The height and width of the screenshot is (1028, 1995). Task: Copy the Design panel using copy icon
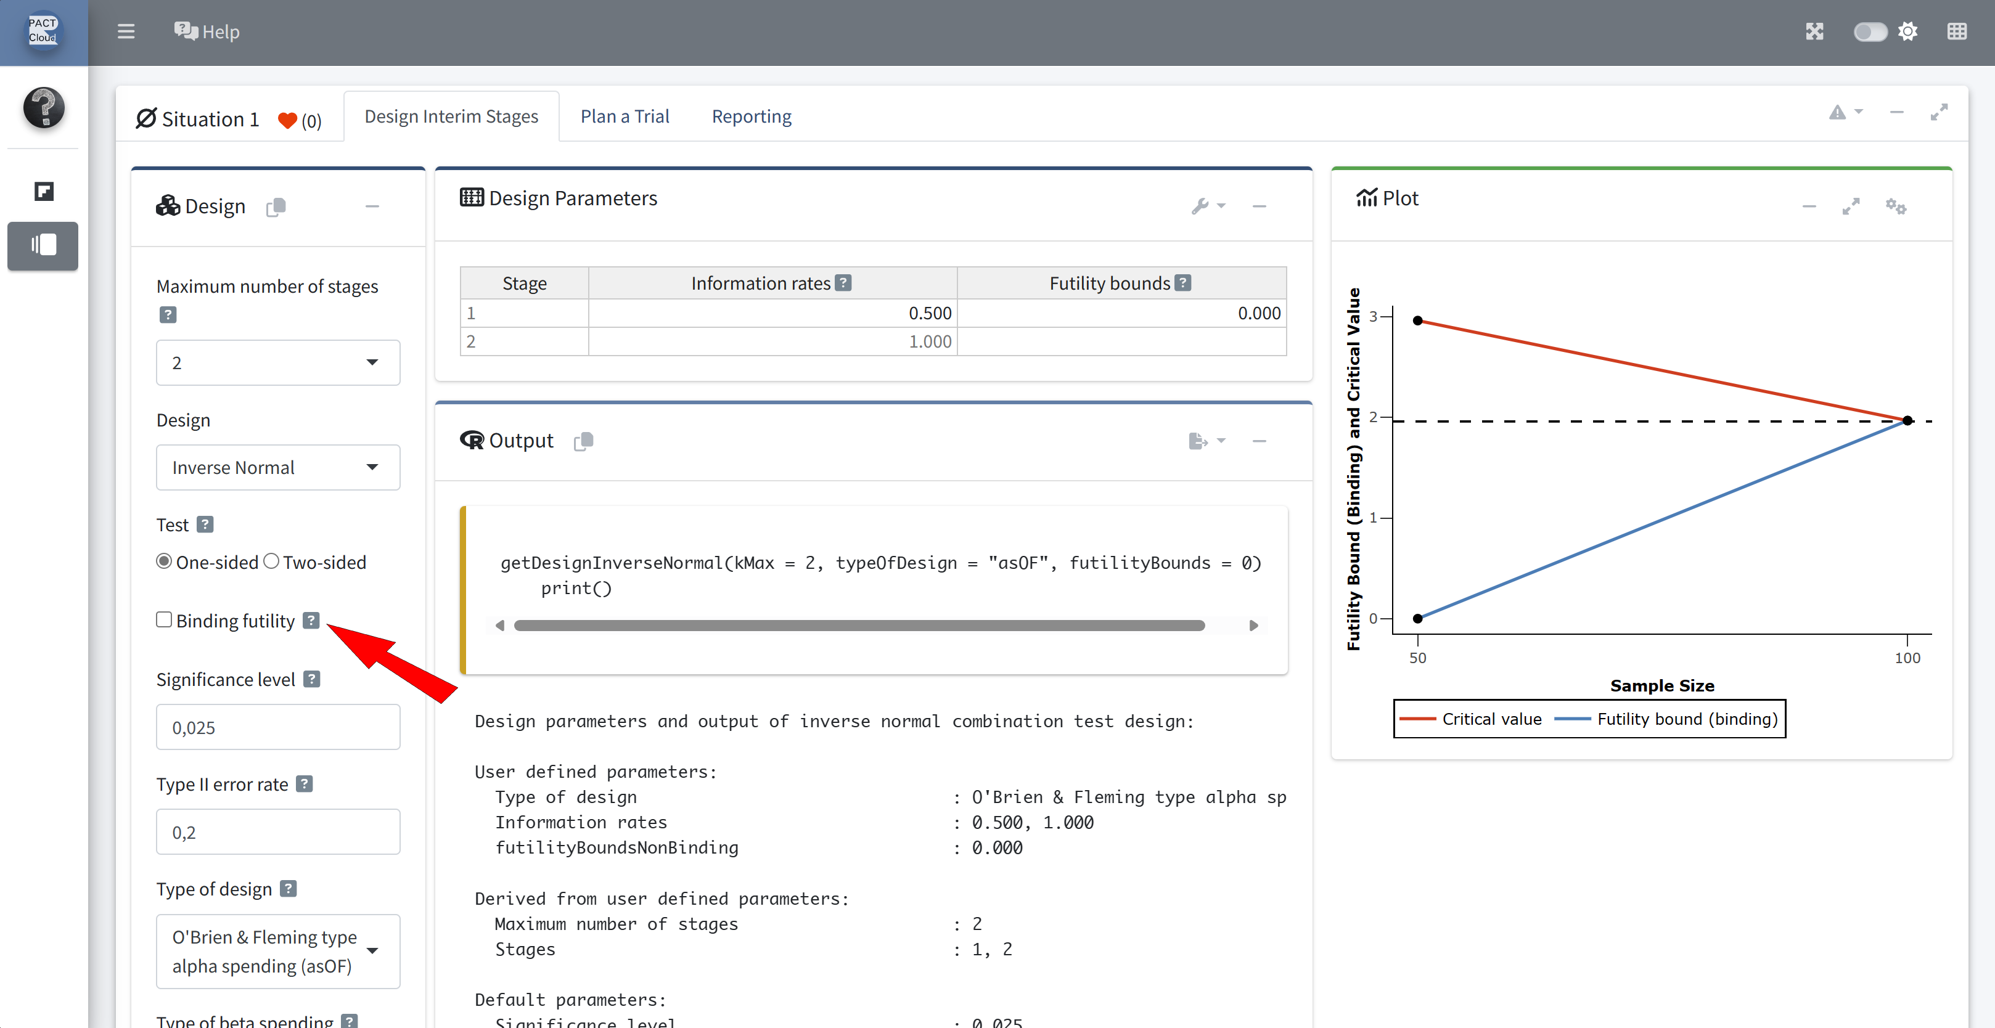coord(276,206)
